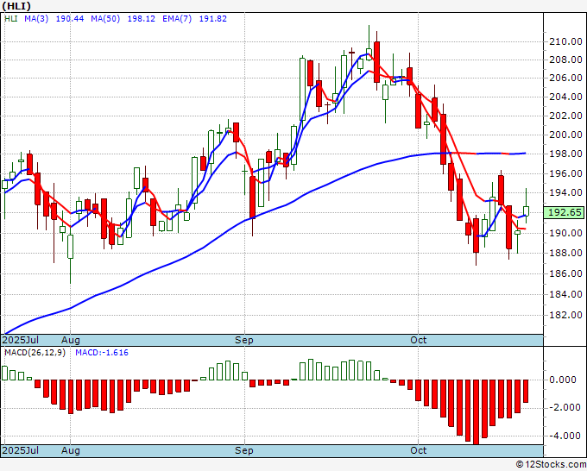
Task: Click the (HLI) chart title
Action: click(16, 6)
